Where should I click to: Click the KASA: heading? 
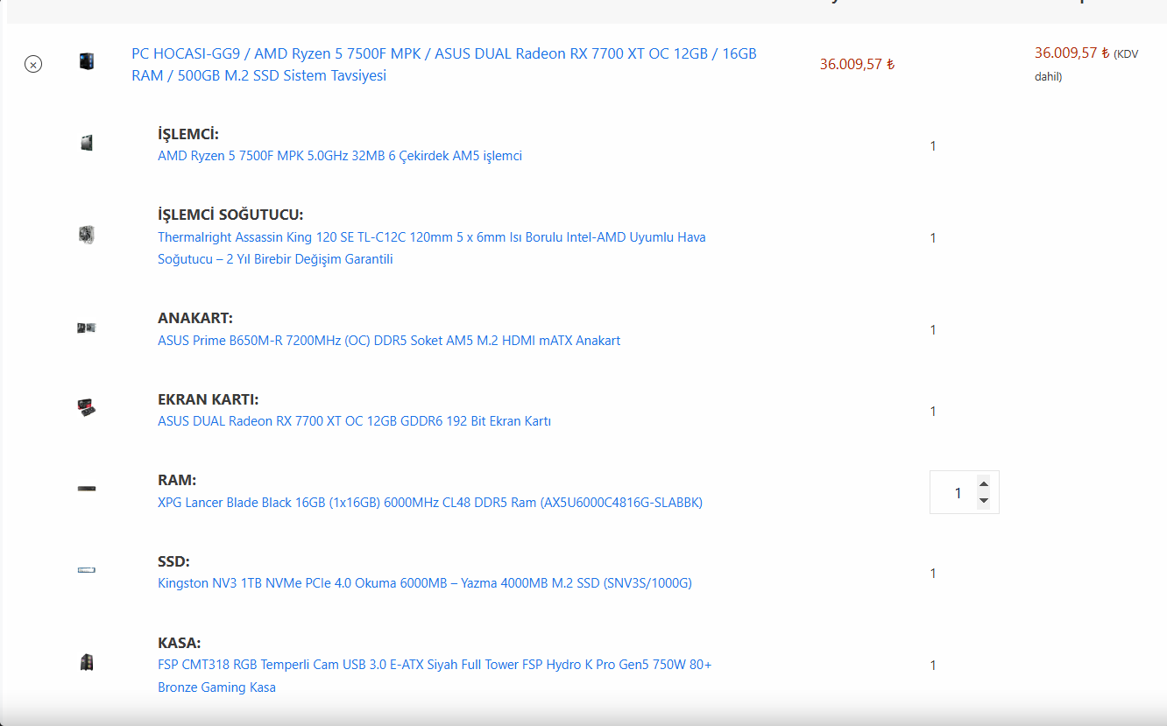click(180, 643)
